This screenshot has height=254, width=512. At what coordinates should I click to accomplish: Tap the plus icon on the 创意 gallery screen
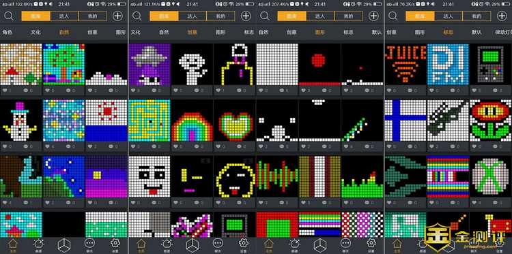tap(246, 16)
